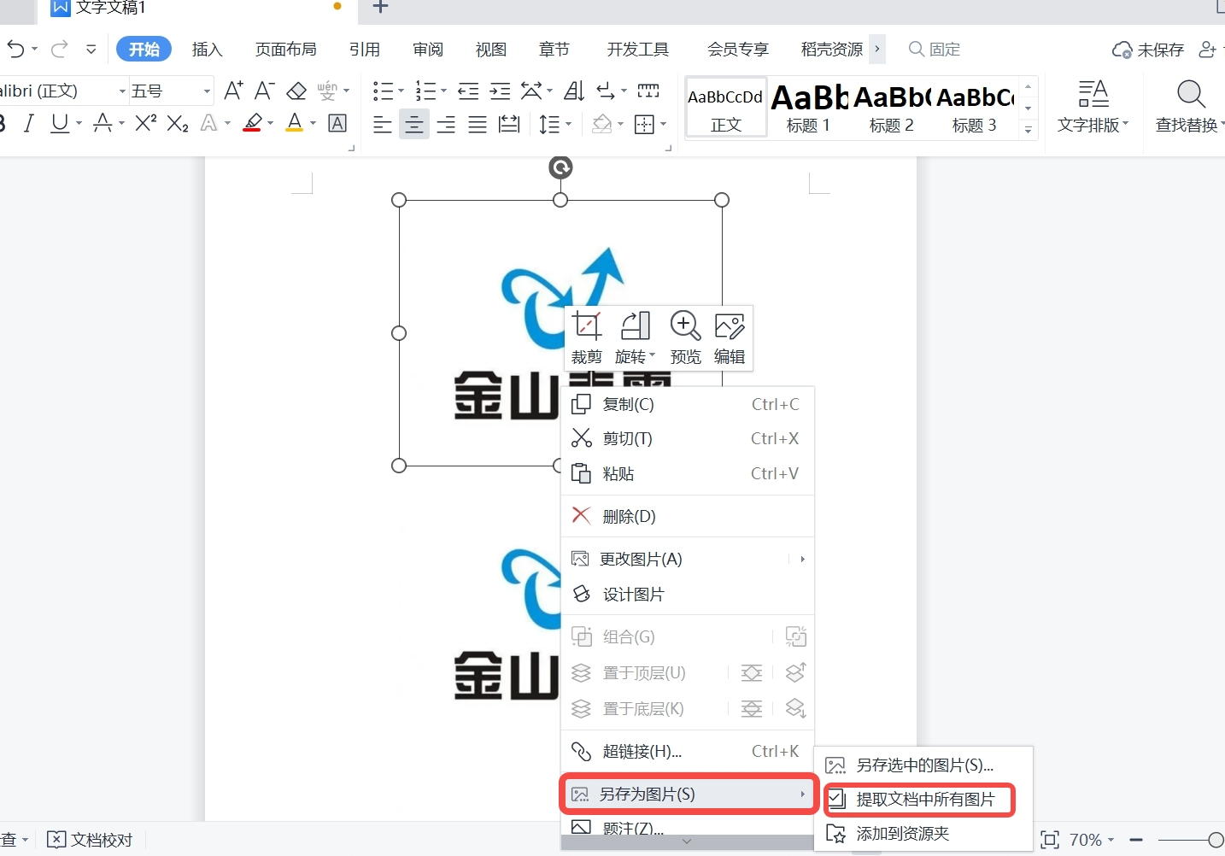
Task: Align the paragraph to the right
Action: pyautogui.click(x=446, y=125)
